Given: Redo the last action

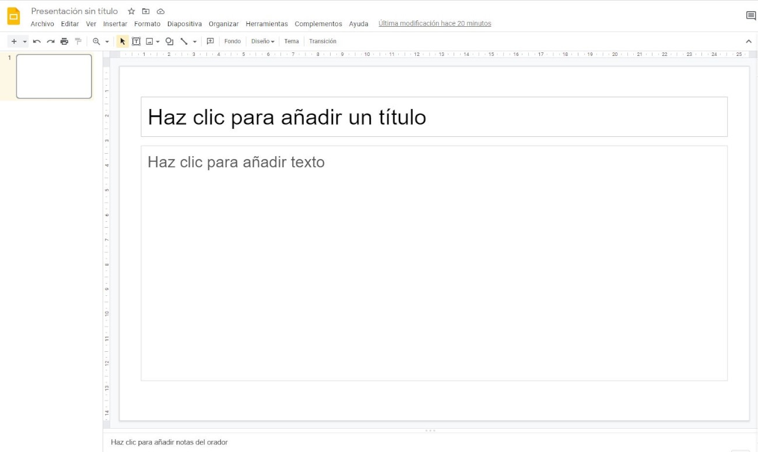Looking at the screenshot, I should [51, 41].
